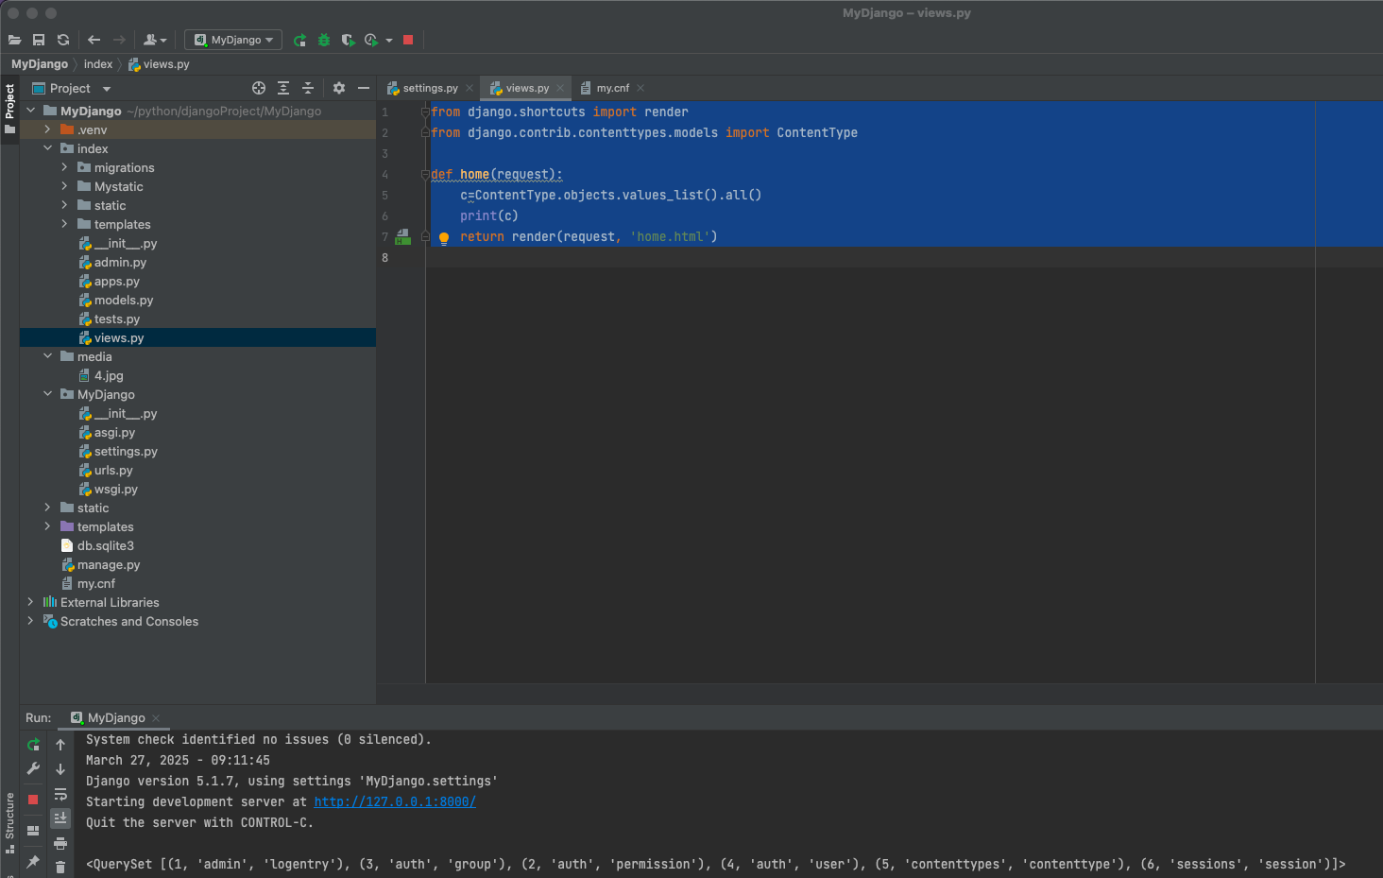1383x878 pixels.
Task: Expand External Libraries node
Action: pyautogui.click(x=31, y=602)
